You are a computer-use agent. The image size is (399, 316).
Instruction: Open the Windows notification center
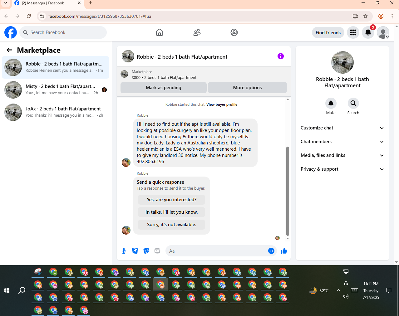389,290
